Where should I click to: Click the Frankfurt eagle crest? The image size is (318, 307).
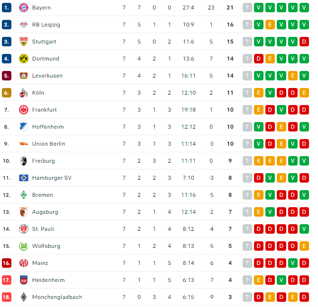[x=24, y=110]
